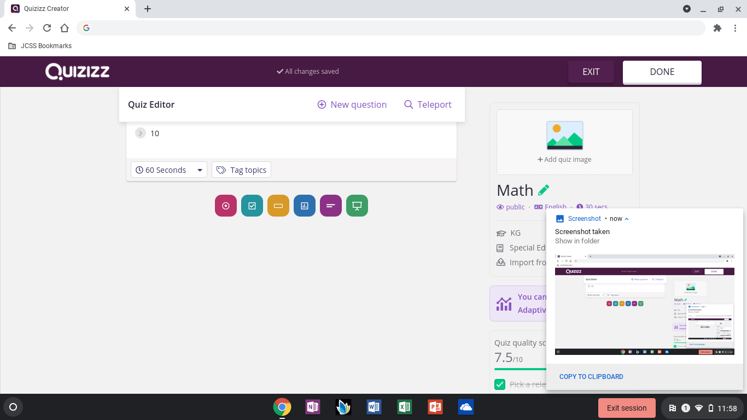Click New question in Quiz Editor
Screen dimensions: 747x420
(x=352, y=104)
